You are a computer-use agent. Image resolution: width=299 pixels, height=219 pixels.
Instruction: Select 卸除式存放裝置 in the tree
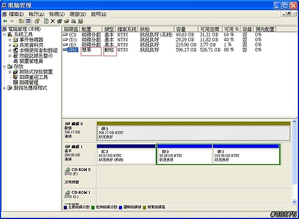click(36, 72)
